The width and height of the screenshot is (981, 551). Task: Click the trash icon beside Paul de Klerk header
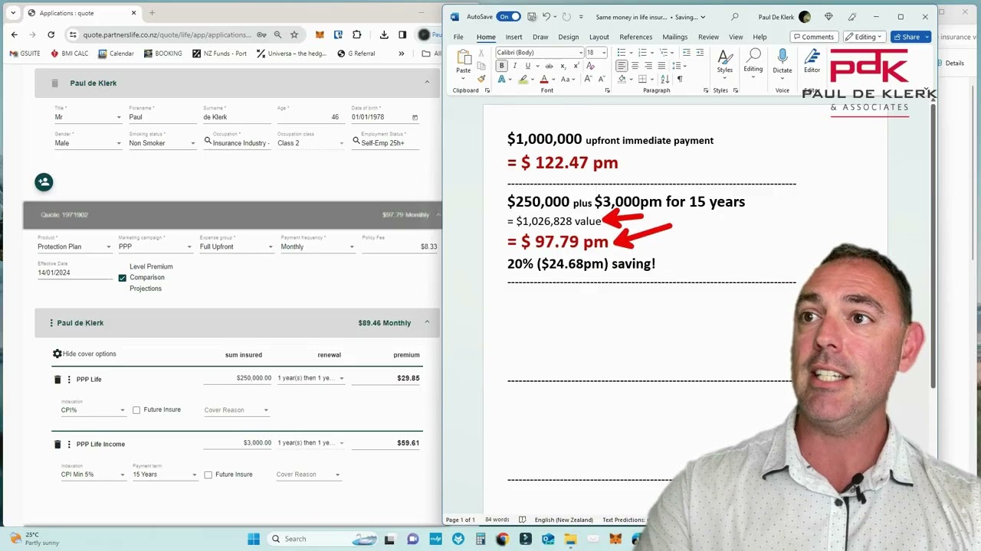pyautogui.click(x=54, y=83)
